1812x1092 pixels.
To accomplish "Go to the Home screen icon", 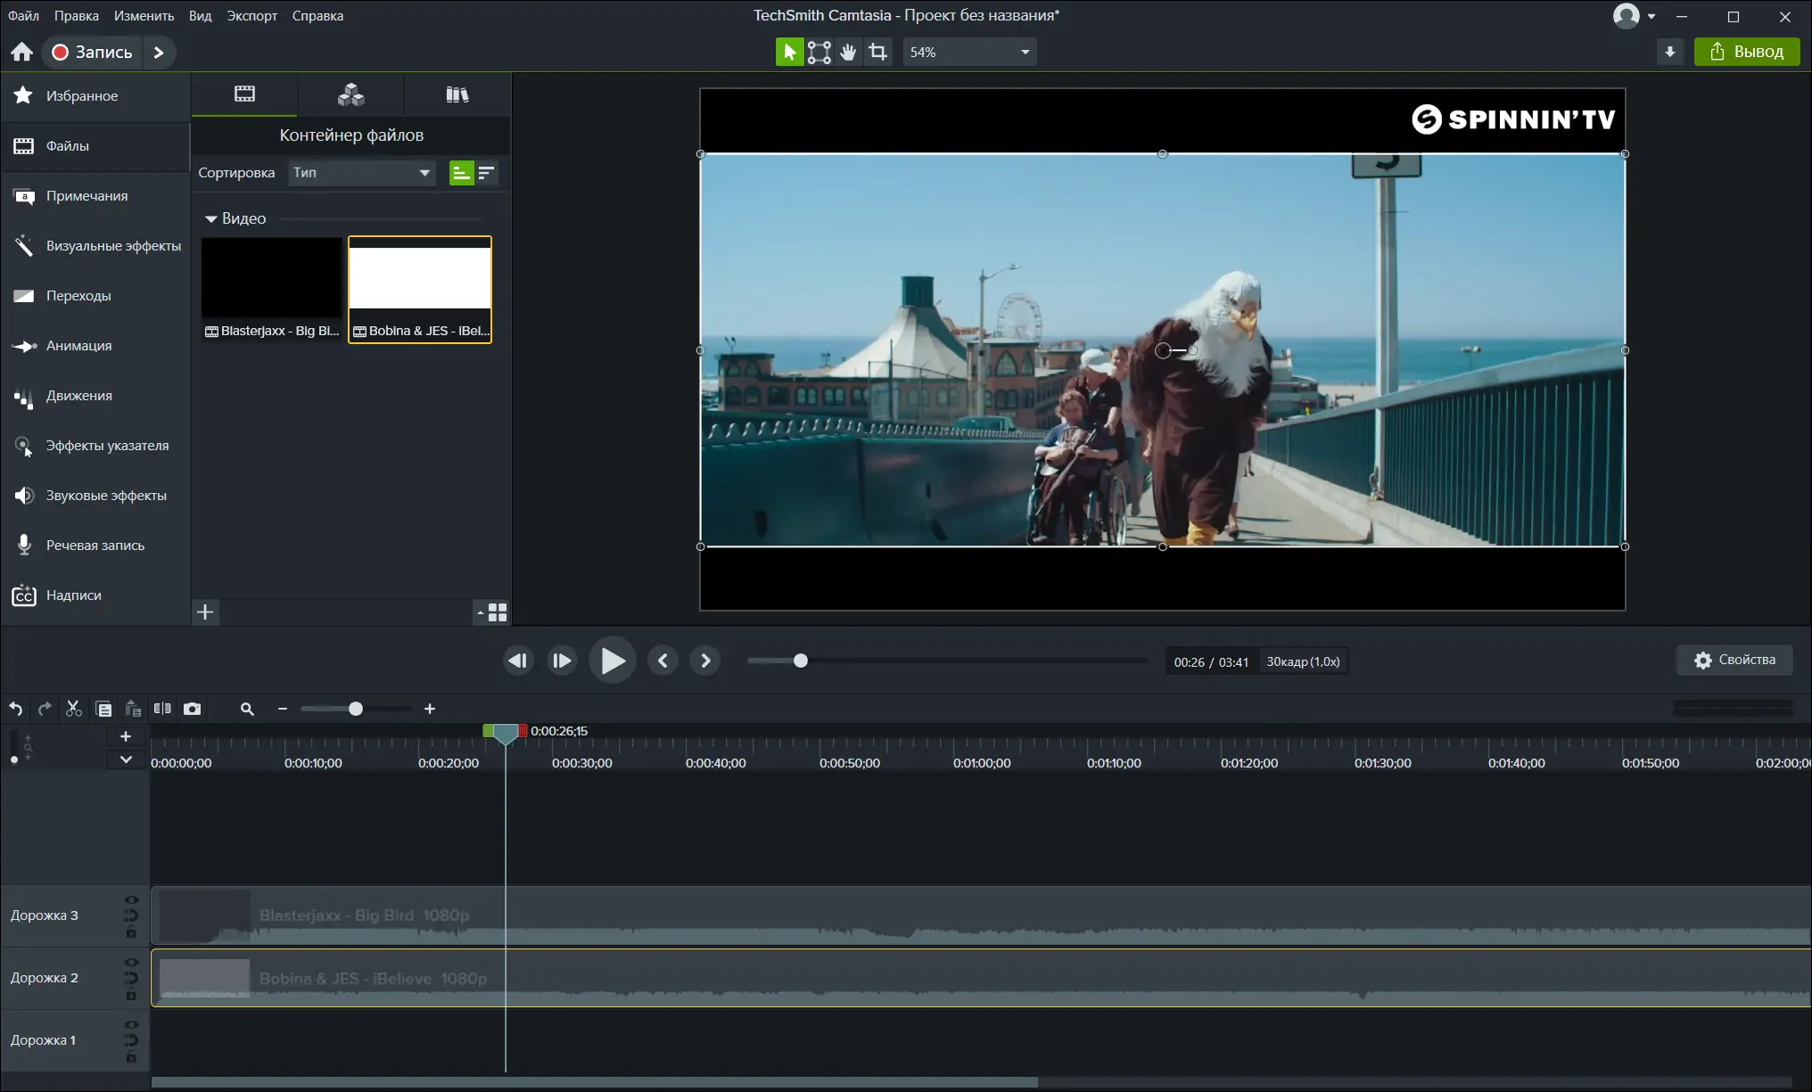I will (22, 52).
